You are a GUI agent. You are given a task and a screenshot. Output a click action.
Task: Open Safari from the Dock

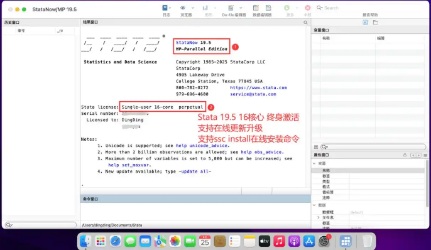point(115,241)
